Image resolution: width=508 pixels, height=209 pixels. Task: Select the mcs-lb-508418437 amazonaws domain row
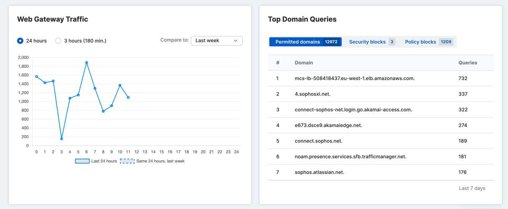pyautogui.click(x=354, y=78)
